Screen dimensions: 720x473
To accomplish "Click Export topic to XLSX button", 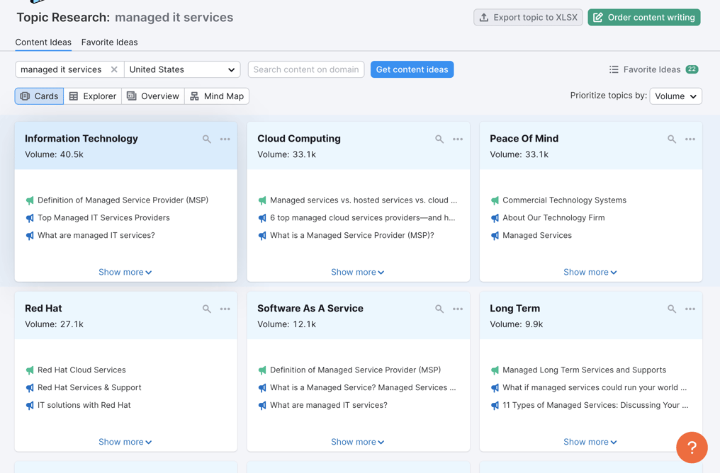I will [528, 18].
